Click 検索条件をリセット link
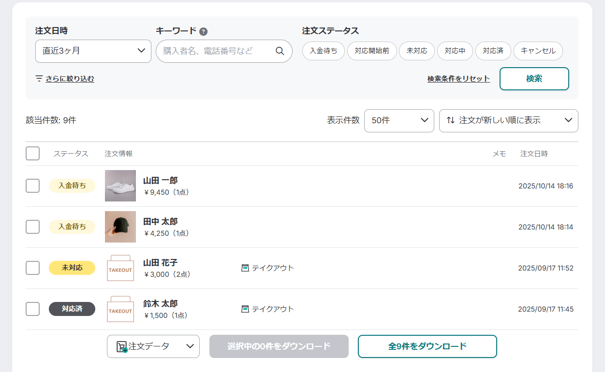The height and width of the screenshot is (372, 605). [x=458, y=79]
